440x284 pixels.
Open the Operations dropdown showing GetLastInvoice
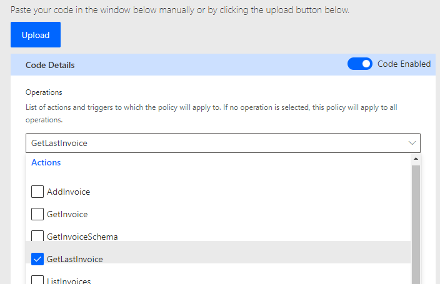212,143
